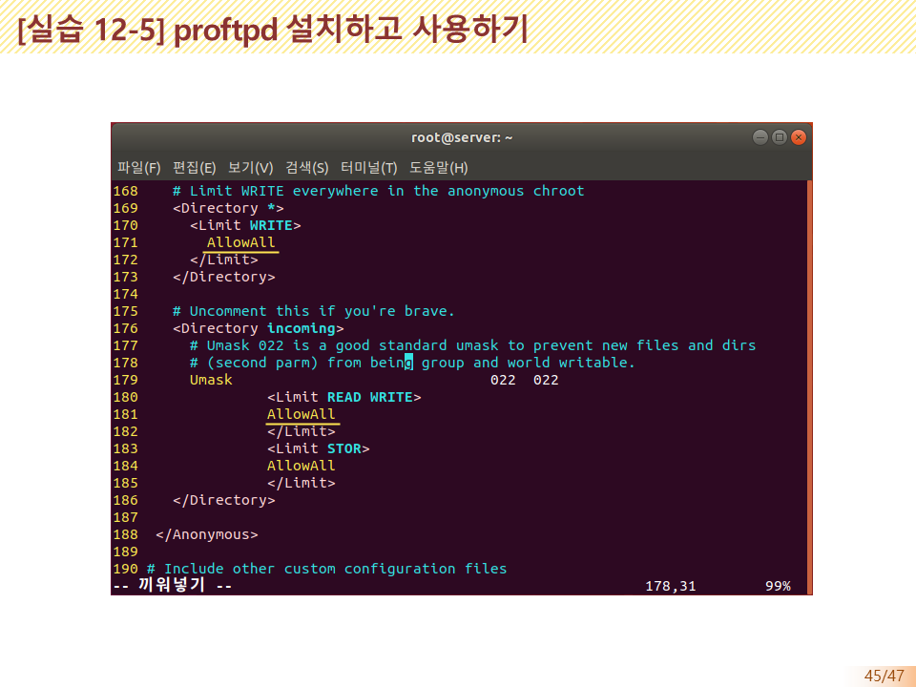
Task: Open the 검색(S) menu
Action: coord(306,168)
